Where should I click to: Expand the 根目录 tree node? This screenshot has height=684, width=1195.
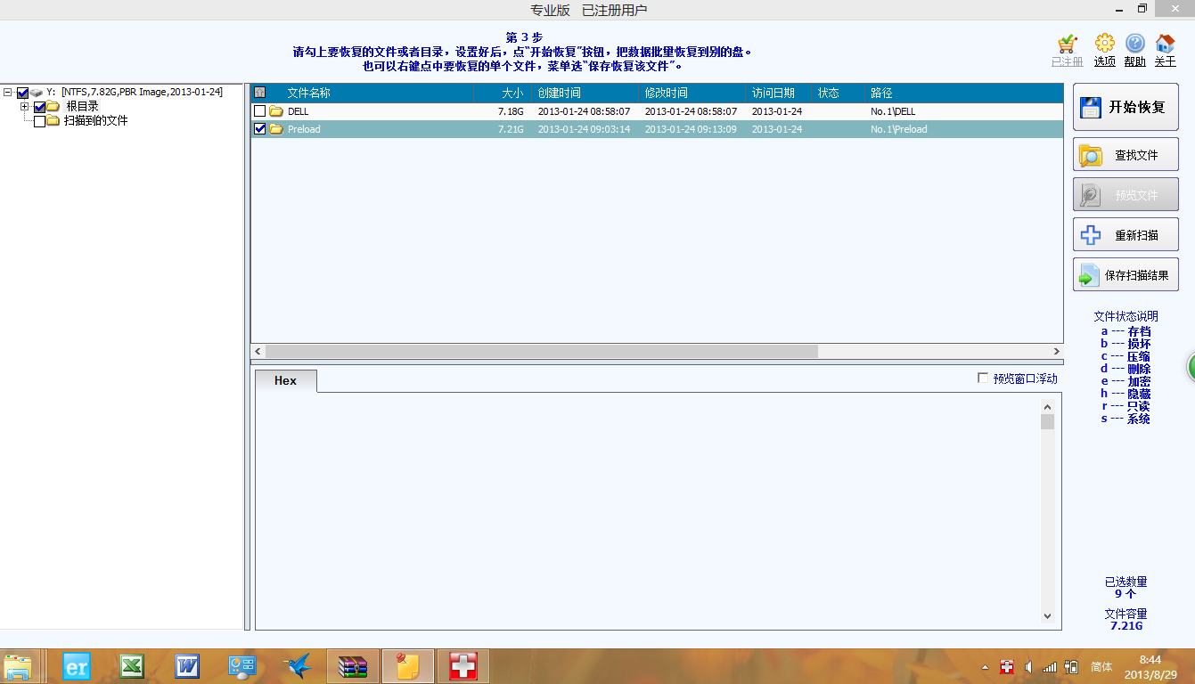[x=25, y=107]
